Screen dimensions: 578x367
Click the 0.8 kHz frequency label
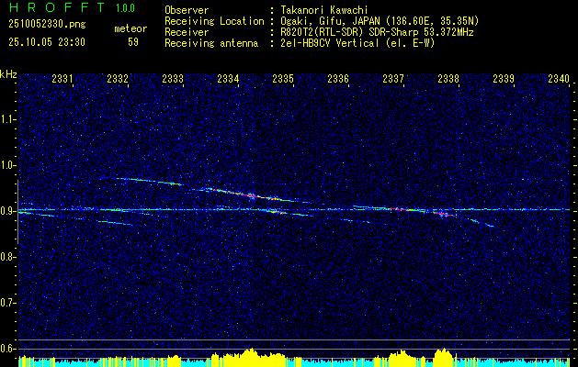[7, 257]
